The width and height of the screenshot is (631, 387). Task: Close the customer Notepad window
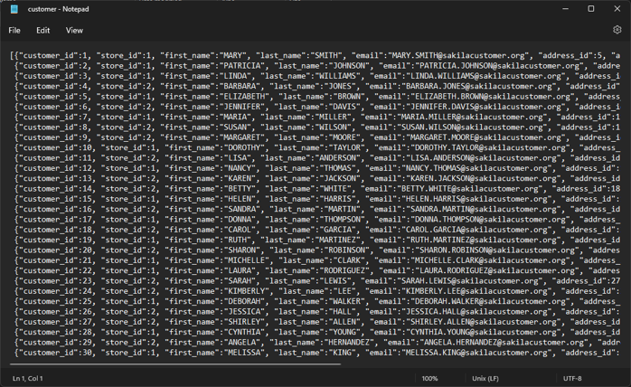pyautogui.click(x=617, y=9)
